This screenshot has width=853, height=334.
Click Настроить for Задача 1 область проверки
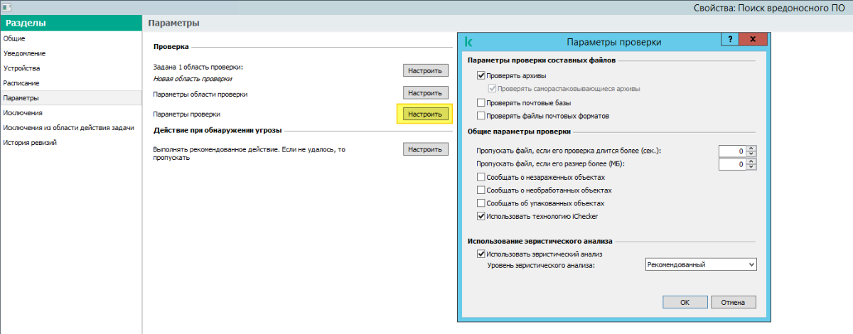pos(426,70)
